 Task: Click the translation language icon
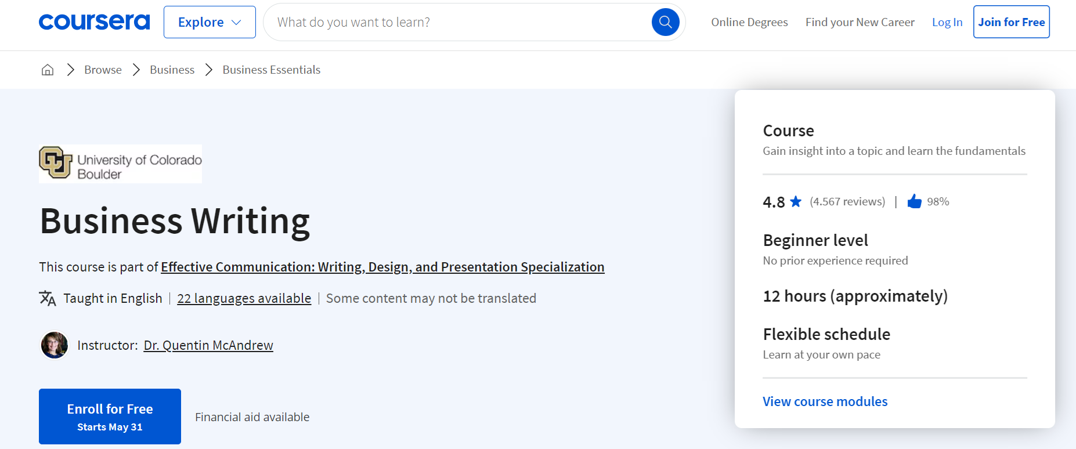[x=48, y=298]
